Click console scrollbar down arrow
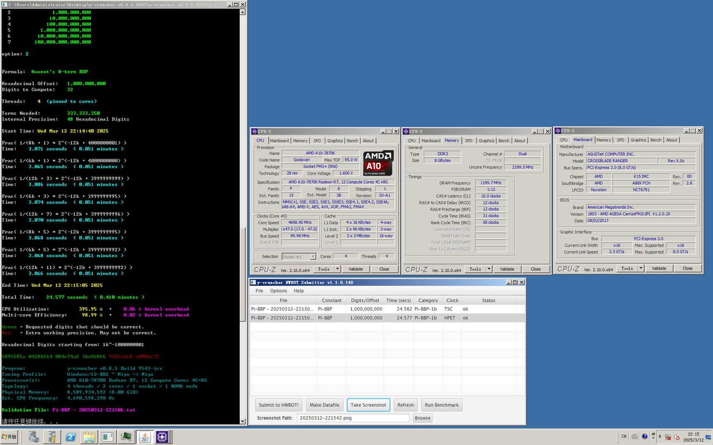713x445 pixels. click(243, 421)
